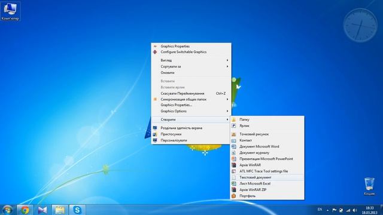Select Текстовий документ
Screen dimensions: 383x215
click(x=268, y=177)
